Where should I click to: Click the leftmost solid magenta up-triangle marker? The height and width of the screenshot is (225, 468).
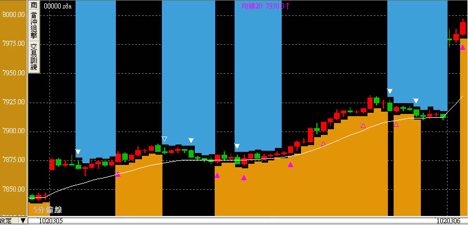[x=118, y=175]
